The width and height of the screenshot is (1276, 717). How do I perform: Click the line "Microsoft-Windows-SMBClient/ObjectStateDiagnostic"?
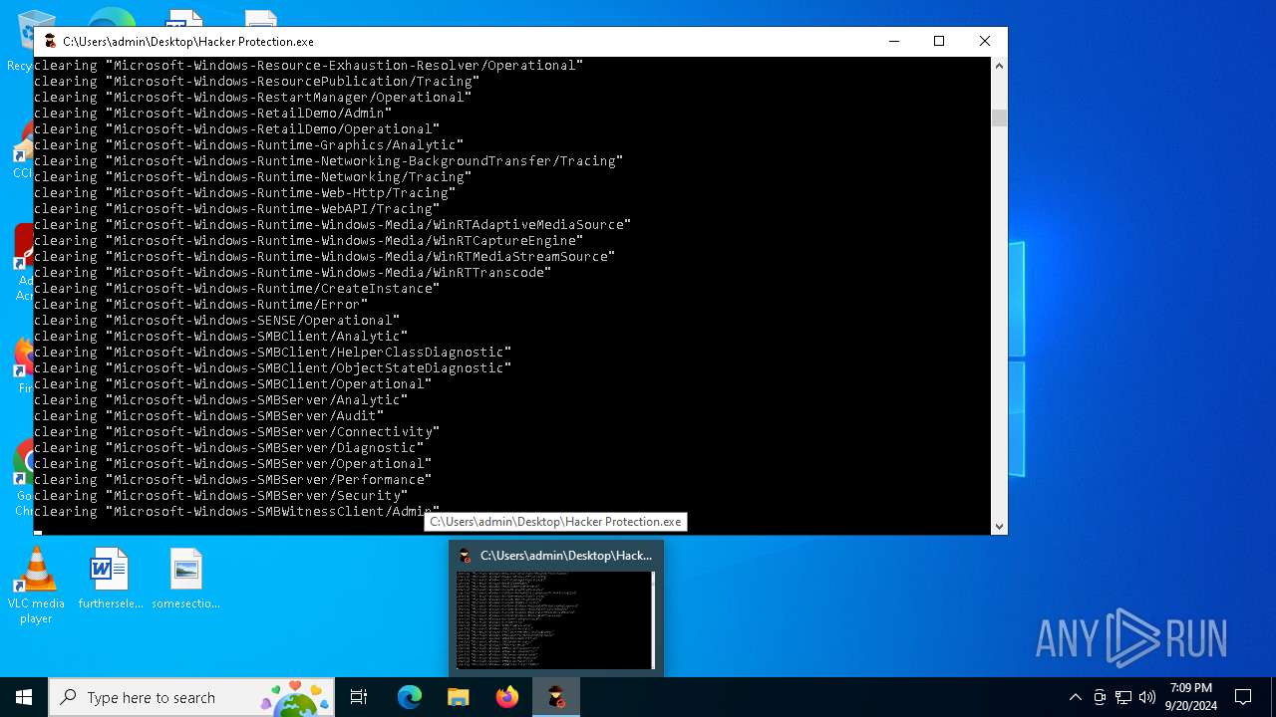point(272,367)
